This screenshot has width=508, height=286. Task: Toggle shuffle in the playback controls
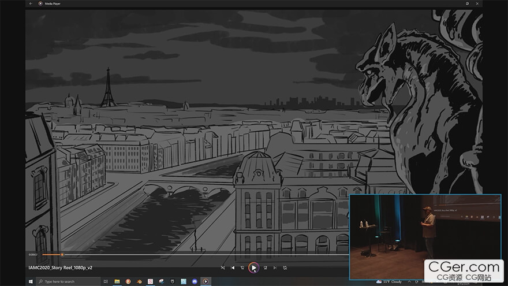223,268
